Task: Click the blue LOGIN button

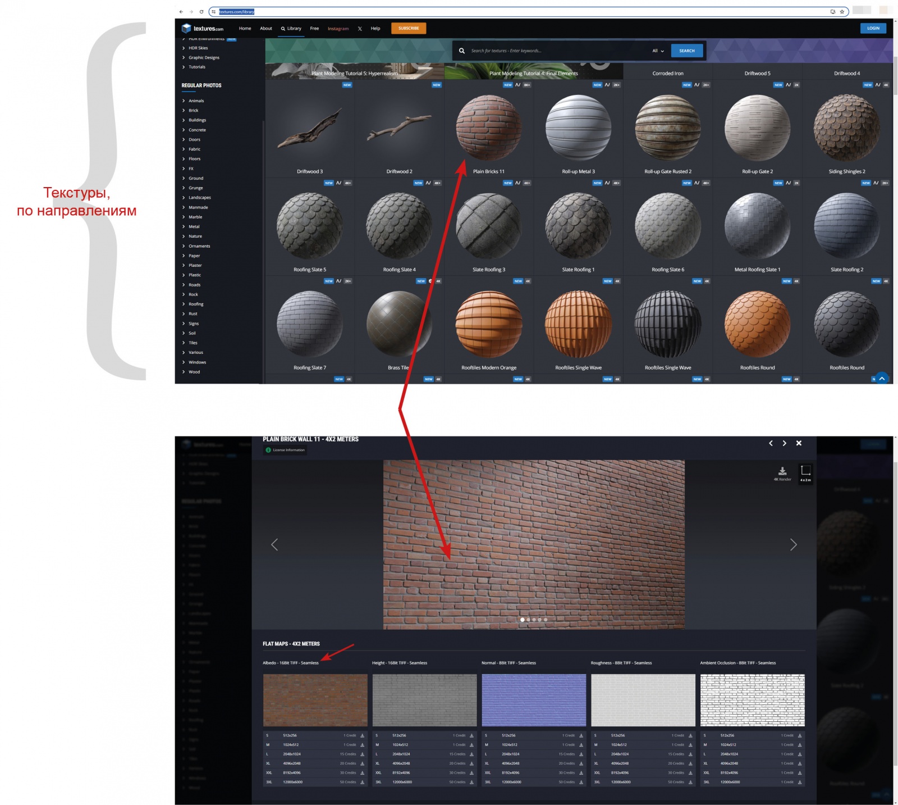Action: [873, 28]
